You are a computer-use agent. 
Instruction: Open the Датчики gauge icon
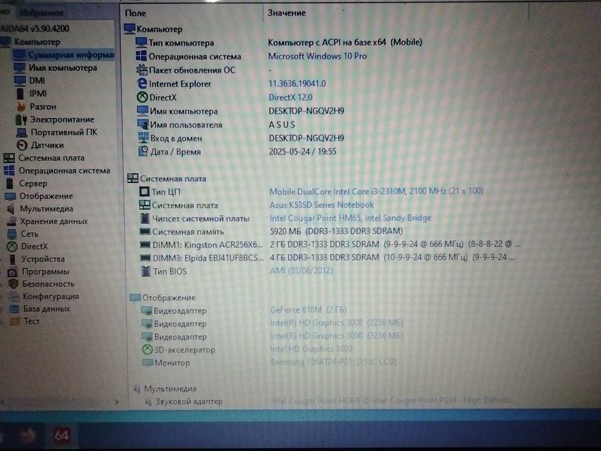click(x=23, y=145)
